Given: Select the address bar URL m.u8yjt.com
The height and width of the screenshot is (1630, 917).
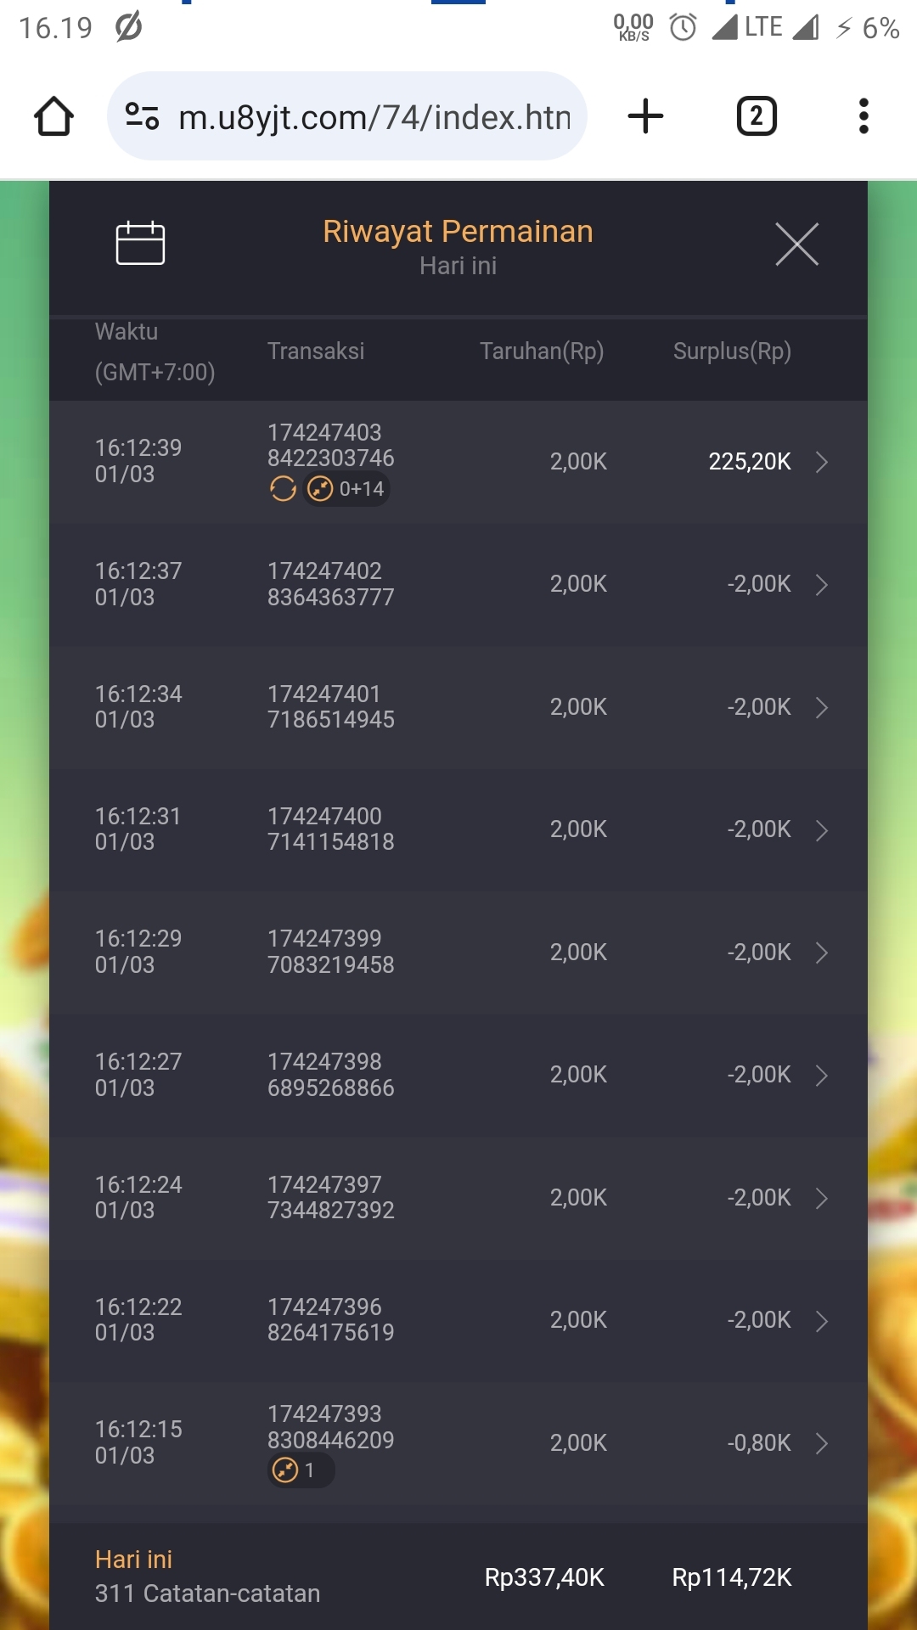Looking at the screenshot, I should coord(374,117).
